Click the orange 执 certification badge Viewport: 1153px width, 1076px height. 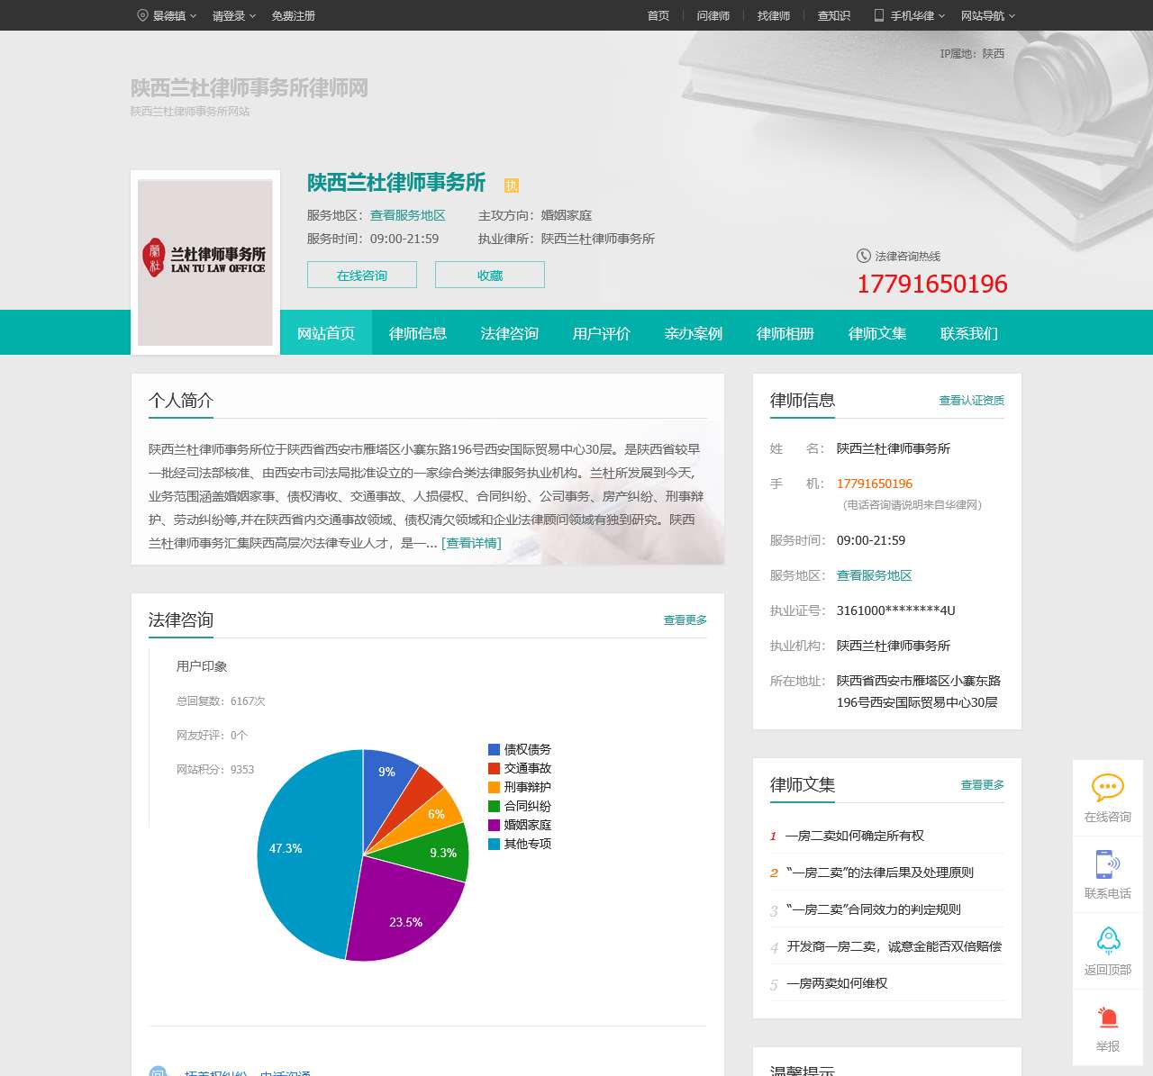(x=512, y=185)
